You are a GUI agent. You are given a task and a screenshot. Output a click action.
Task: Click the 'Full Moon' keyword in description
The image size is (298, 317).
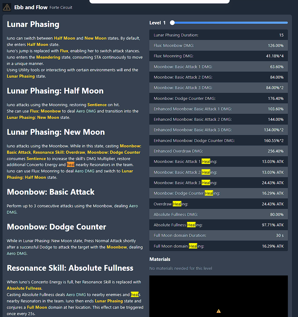tap(37, 307)
